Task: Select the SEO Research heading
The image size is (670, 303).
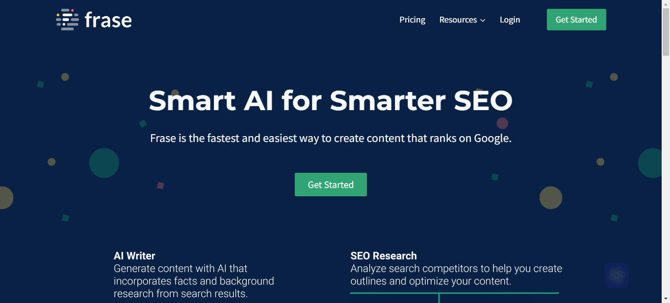Action: (384, 256)
